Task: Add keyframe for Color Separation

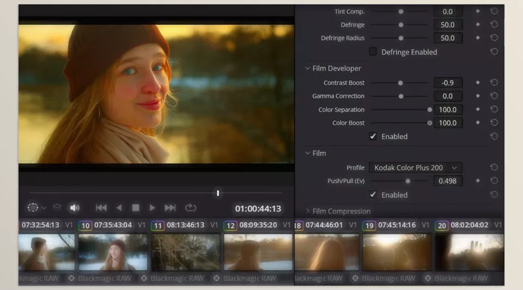Action: [478, 109]
